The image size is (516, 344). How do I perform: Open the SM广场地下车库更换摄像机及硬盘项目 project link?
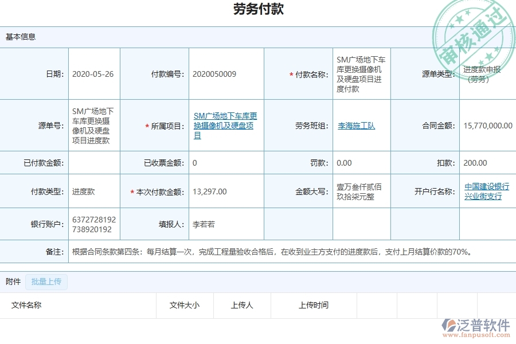225,126
